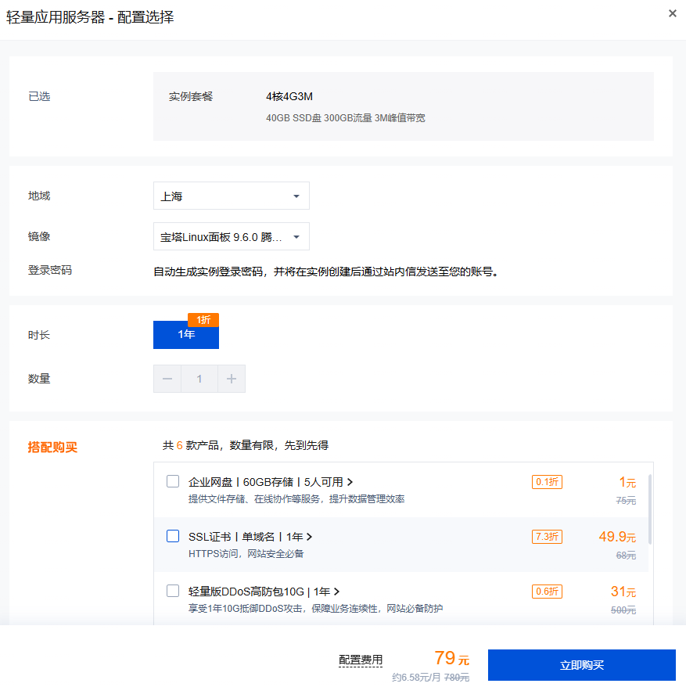Click the 数量 quantity input field
686x687 pixels.
pos(199,379)
